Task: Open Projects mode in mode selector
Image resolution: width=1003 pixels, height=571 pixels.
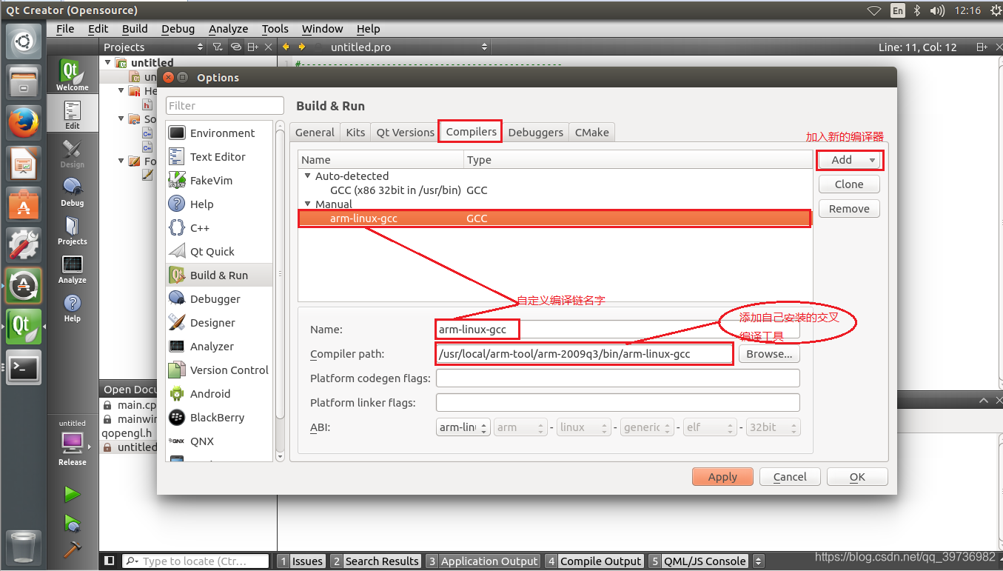Action: [72, 230]
